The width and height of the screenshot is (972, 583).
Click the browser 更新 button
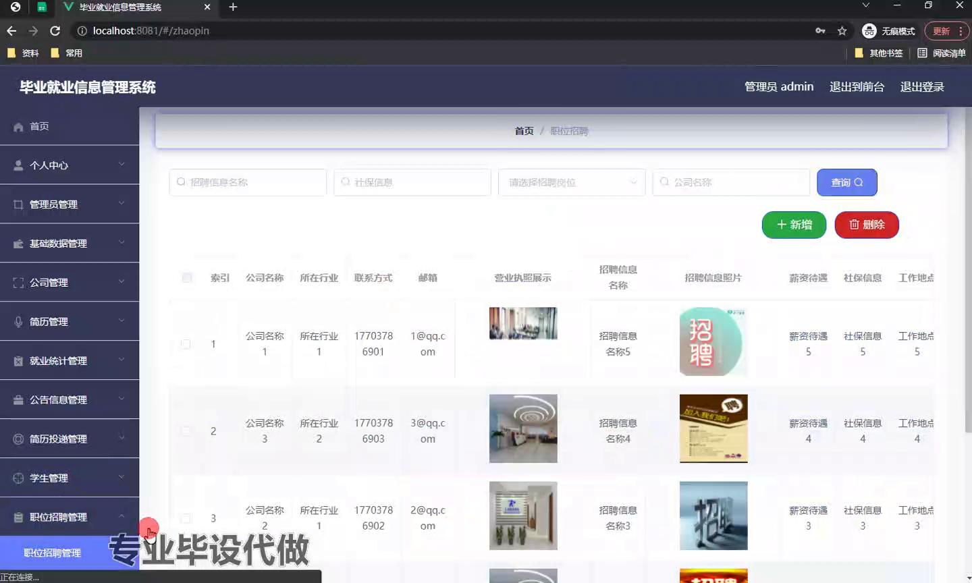946,31
